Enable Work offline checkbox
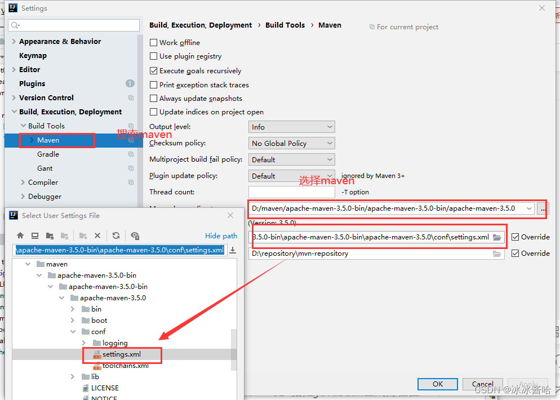560x400 pixels. pos(154,42)
